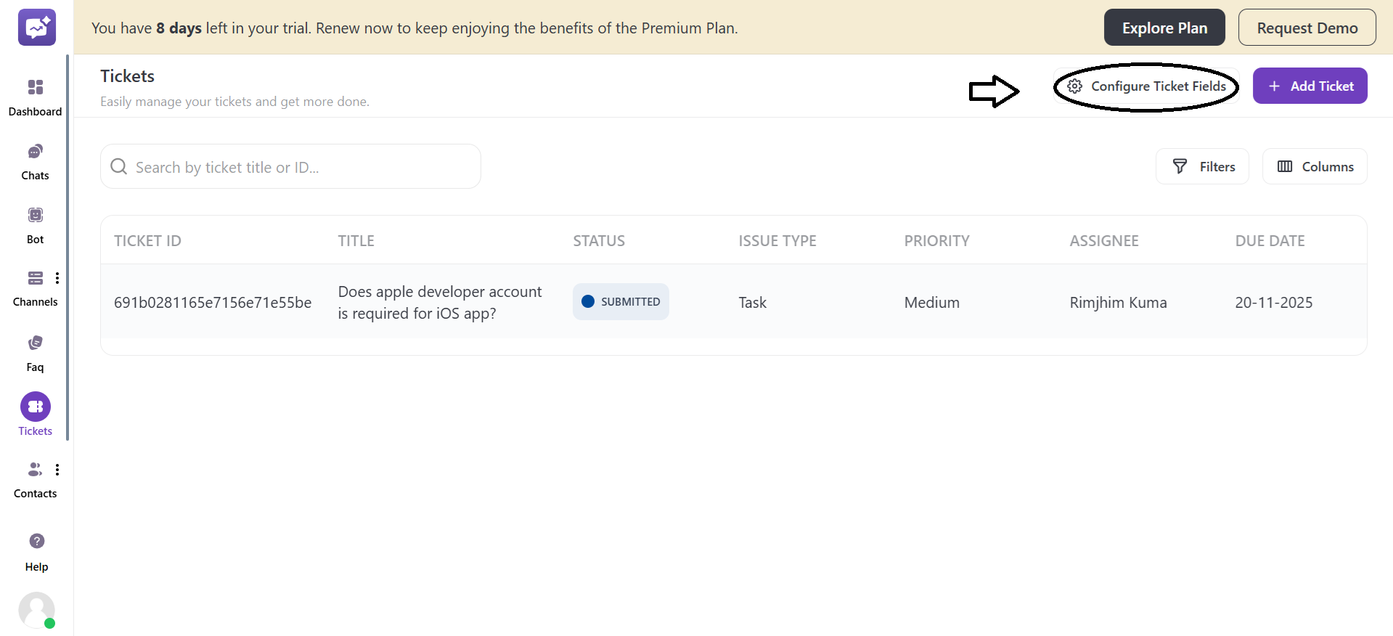Open the Filters button

coord(1202,166)
